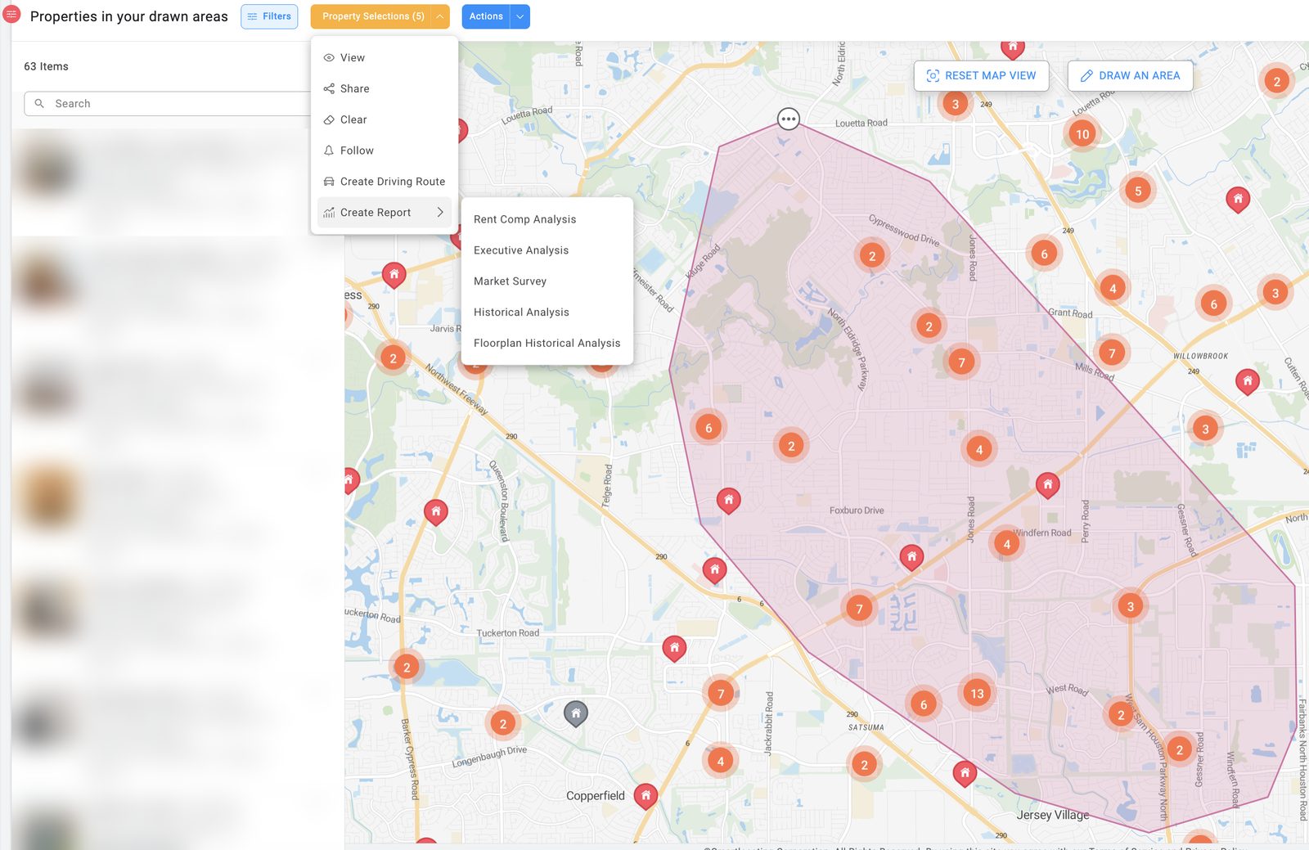Open the drawn area three-dots handle

[x=788, y=119]
